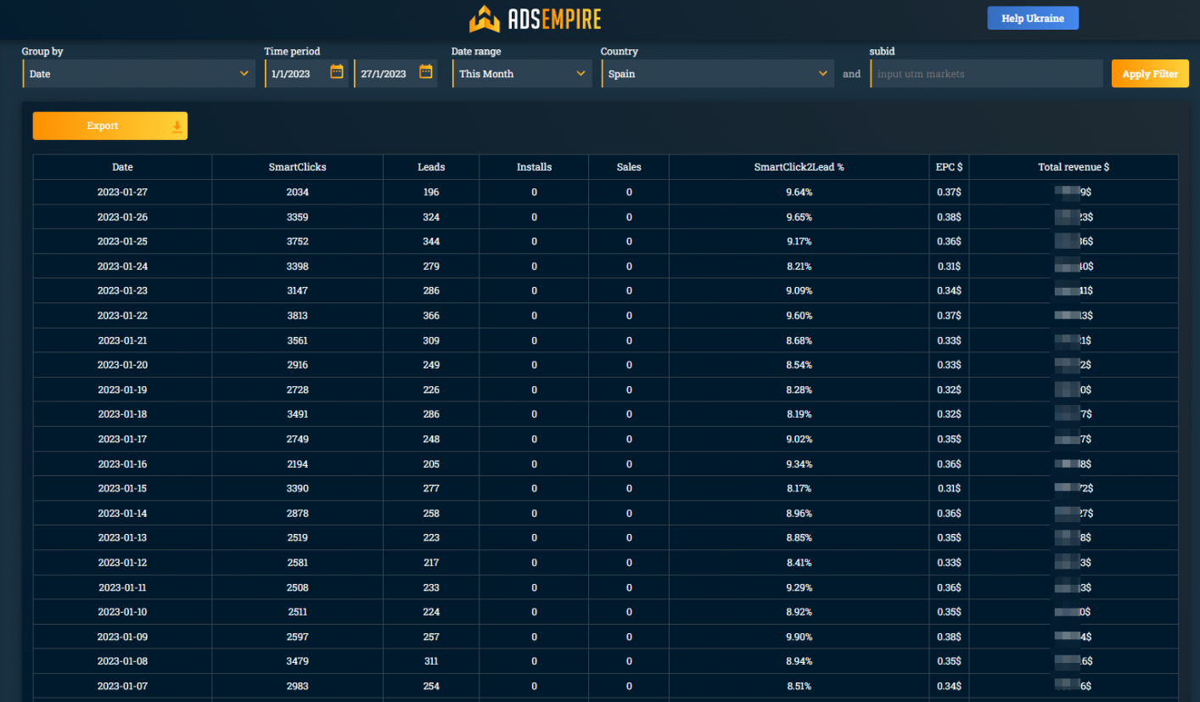The width and height of the screenshot is (1200, 702).
Task: Select the 2023-01-08 date cell
Action: (x=122, y=661)
